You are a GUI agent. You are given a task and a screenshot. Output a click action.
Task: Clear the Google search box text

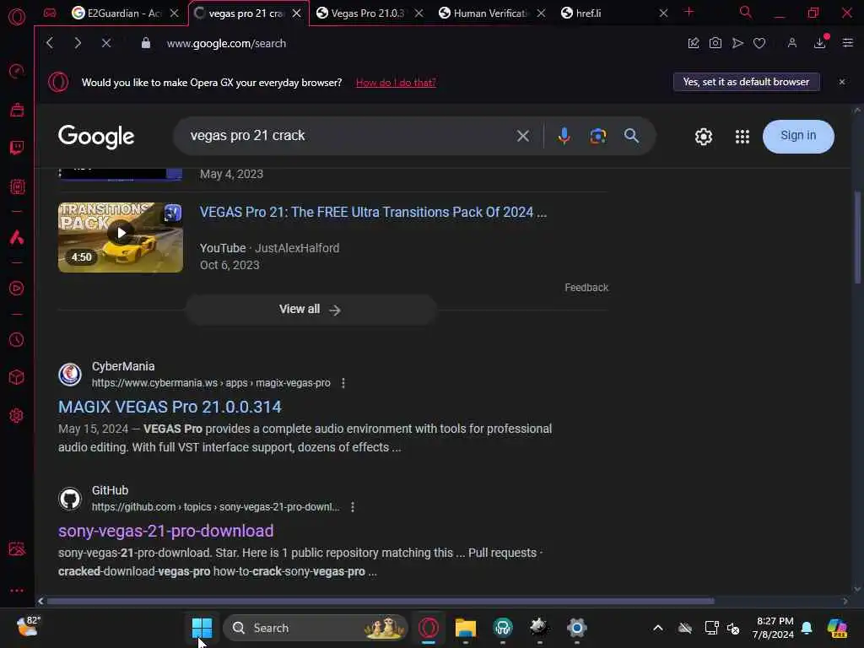pos(523,136)
